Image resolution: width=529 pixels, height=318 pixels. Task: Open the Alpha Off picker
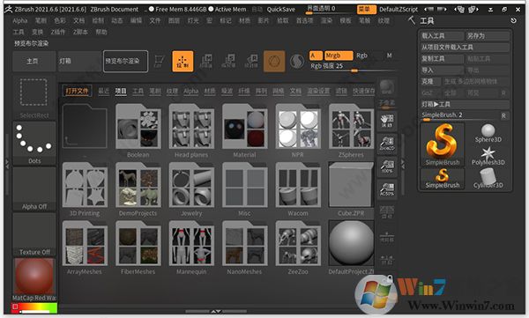tap(34, 189)
